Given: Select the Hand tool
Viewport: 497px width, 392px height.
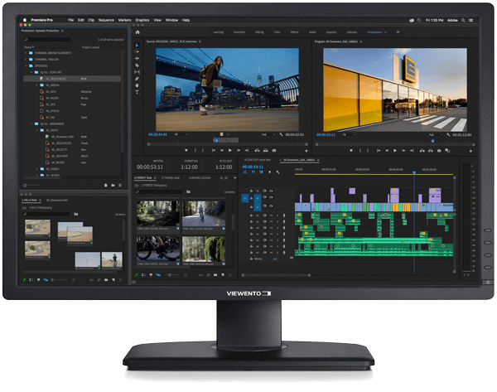Looking at the screenshot, I should tap(137, 85).
